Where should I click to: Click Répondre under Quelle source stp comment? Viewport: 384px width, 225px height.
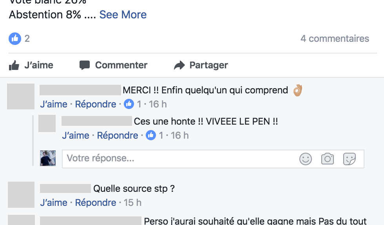click(96, 203)
